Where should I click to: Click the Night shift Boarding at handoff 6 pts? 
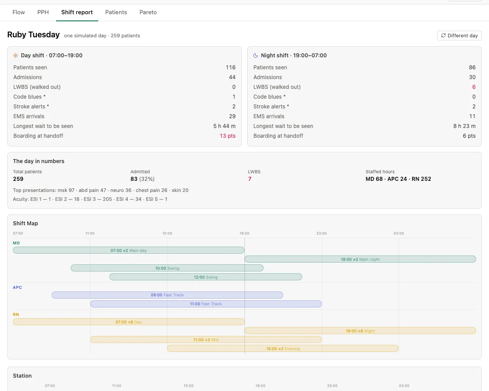tap(469, 136)
